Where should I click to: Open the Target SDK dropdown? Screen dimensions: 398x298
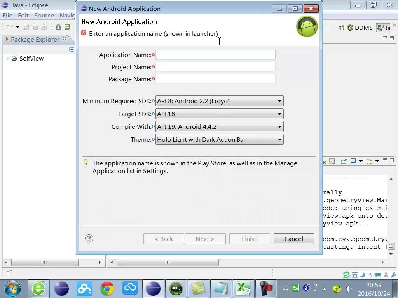point(219,114)
